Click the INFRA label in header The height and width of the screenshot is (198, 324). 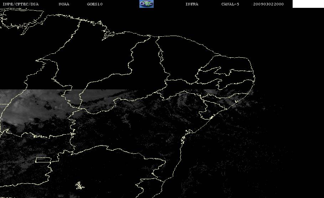point(192,4)
